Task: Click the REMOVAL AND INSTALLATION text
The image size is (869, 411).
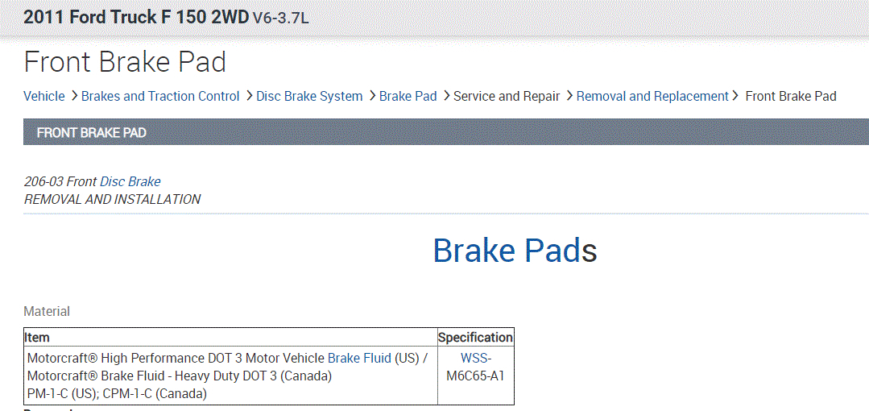Action: (x=113, y=199)
